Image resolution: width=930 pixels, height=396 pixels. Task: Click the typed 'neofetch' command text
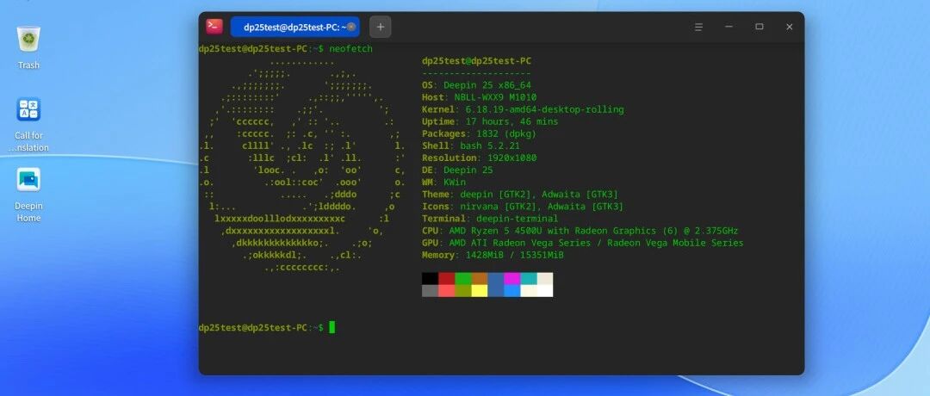click(x=351, y=48)
